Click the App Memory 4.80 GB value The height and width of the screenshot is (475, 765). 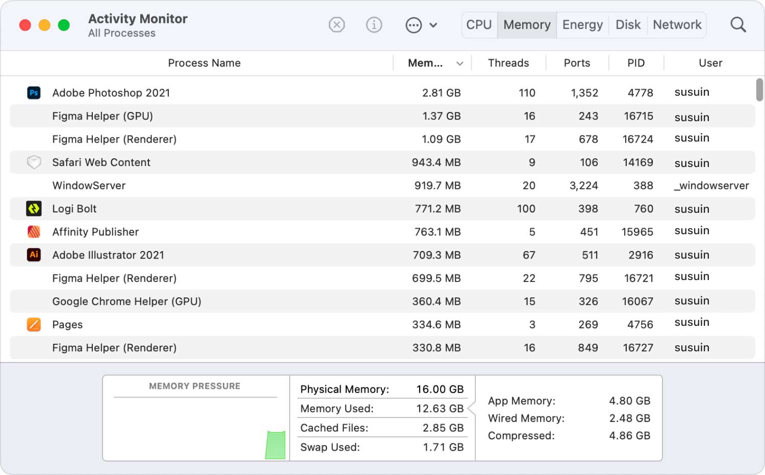[629, 401]
